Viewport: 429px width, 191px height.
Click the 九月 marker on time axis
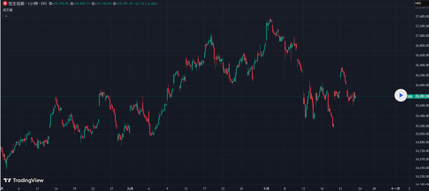click(130, 188)
